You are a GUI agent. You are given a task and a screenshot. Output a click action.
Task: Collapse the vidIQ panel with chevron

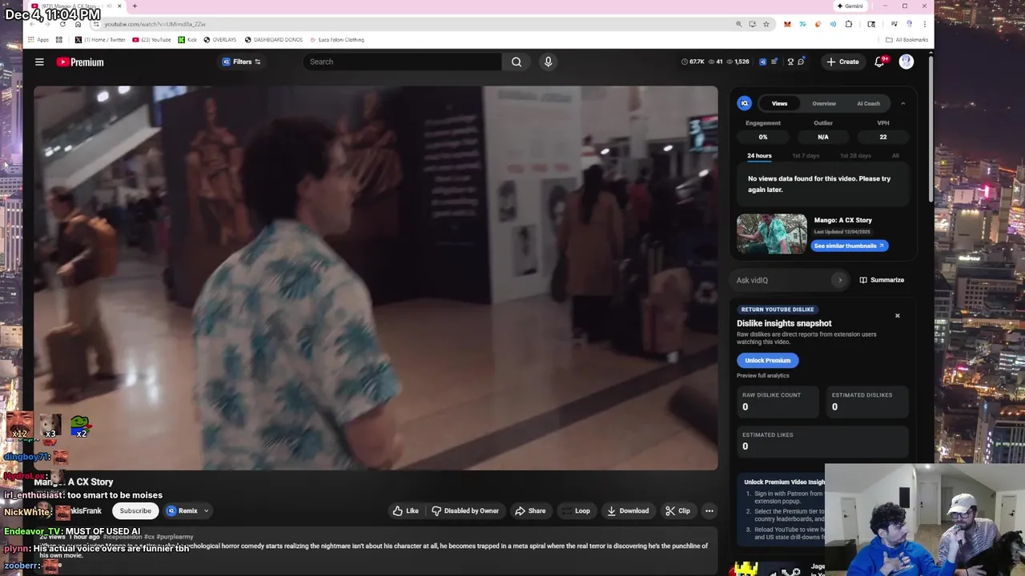click(x=902, y=103)
